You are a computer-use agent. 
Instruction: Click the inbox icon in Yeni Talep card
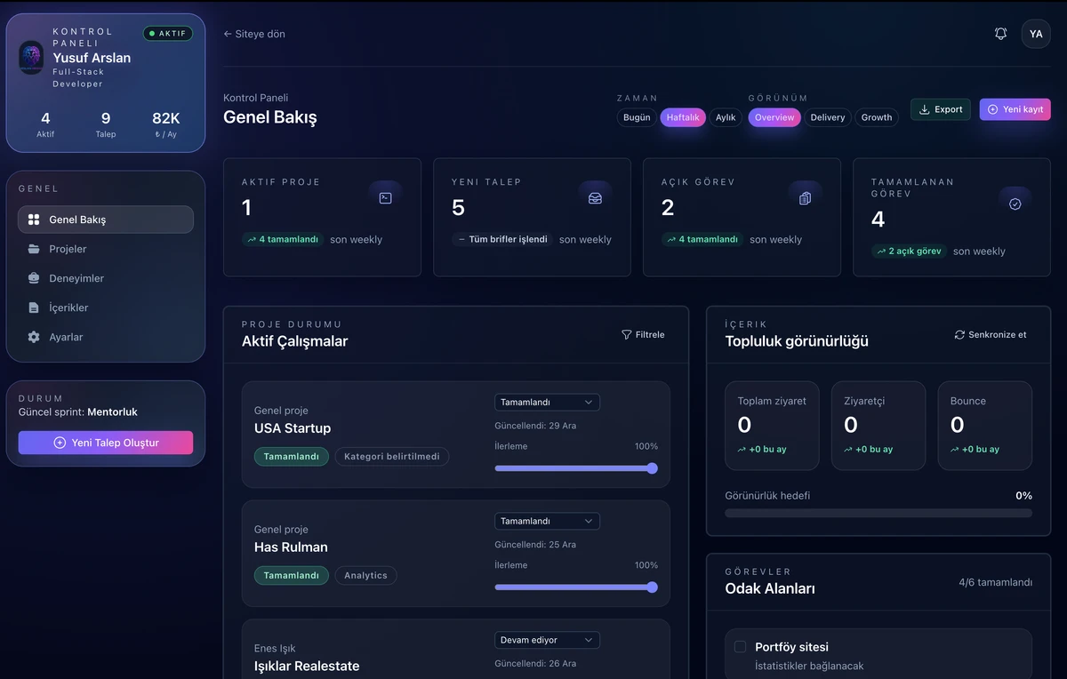(x=595, y=198)
